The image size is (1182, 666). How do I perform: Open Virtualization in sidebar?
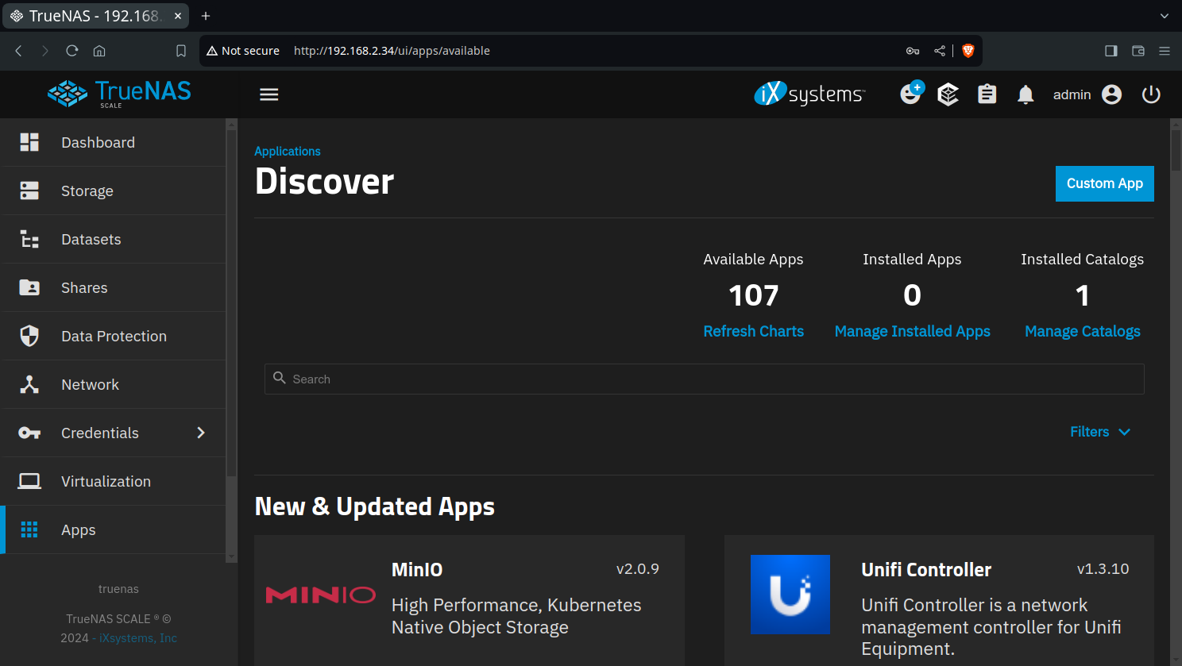coord(114,482)
